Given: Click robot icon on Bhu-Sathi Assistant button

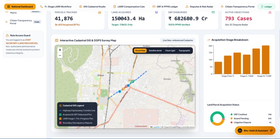Looking at the screenshot, I should pyautogui.click(x=240, y=131).
